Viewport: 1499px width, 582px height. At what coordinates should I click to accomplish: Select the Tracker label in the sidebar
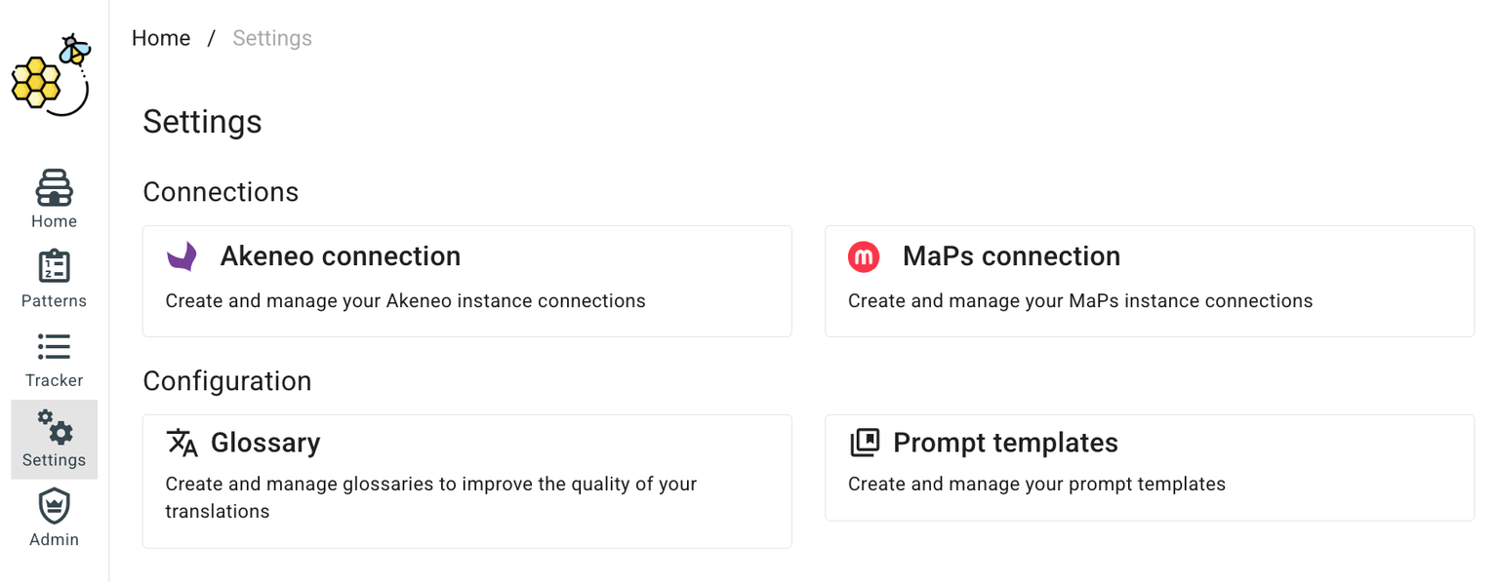click(x=54, y=380)
